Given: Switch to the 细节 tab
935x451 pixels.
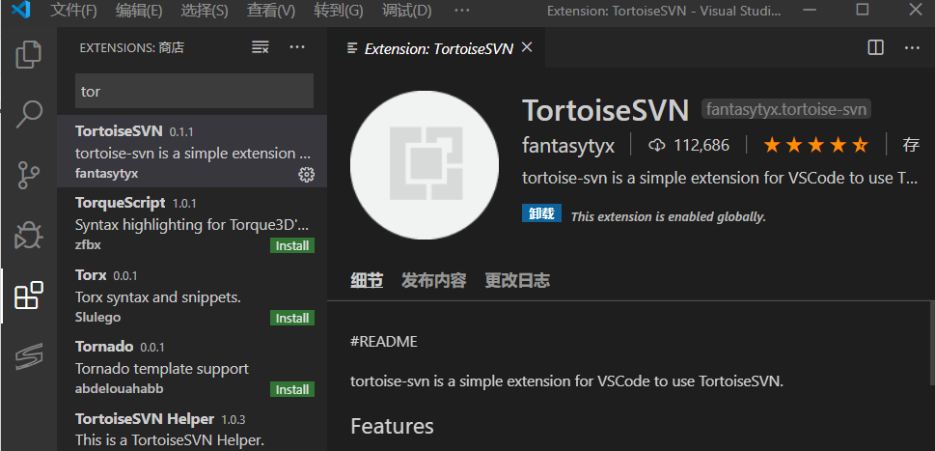Looking at the screenshot, I should pyautogui.click(x=367, y=280).
